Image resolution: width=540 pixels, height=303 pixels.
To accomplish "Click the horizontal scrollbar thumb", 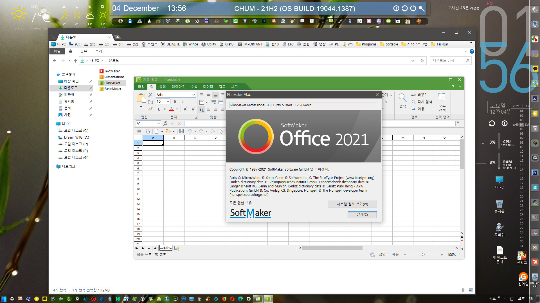I will pos(332,248).
